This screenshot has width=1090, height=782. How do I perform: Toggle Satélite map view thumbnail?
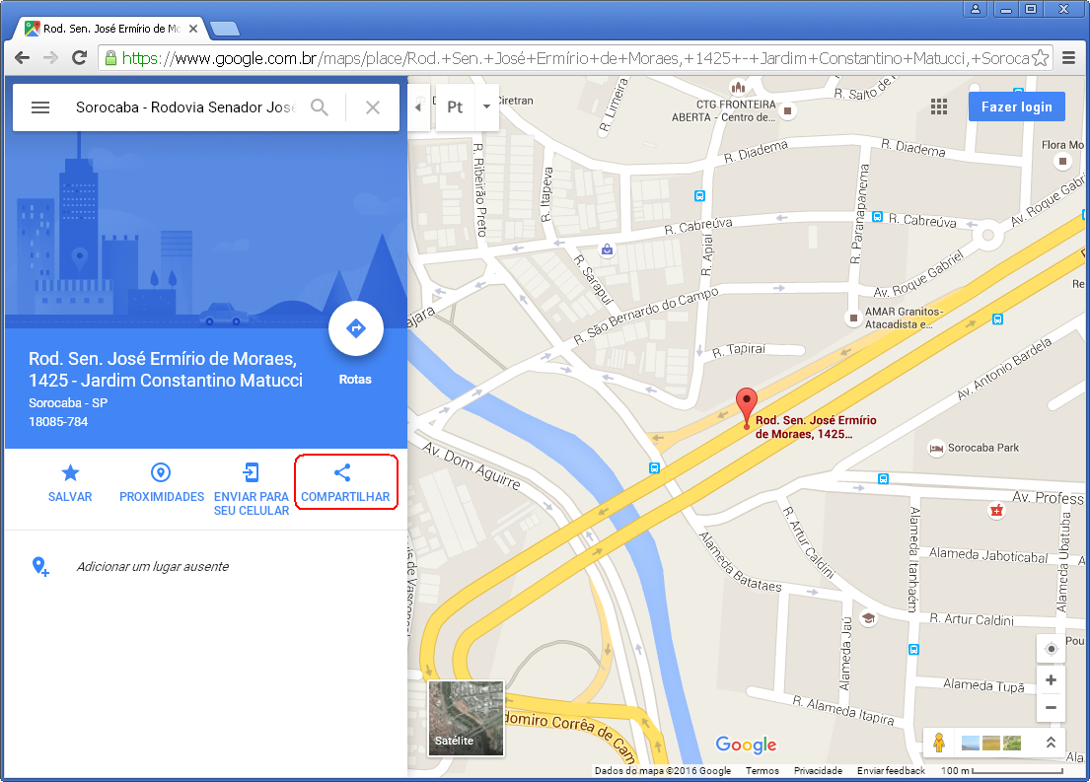click(x=466, y=717)
